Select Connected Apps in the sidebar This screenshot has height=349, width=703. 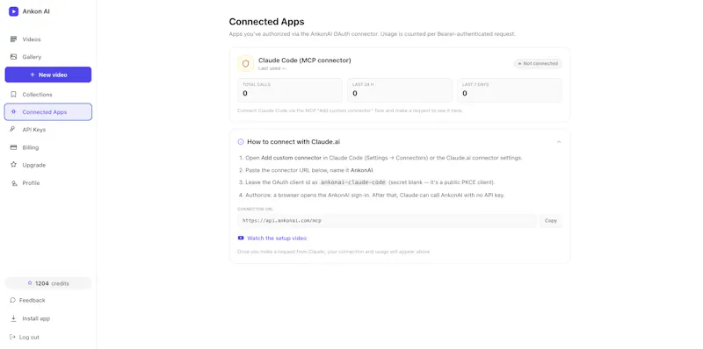pyautogui.click(x=48, y=112)
